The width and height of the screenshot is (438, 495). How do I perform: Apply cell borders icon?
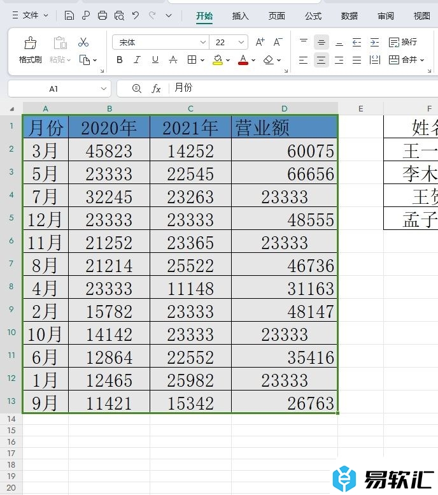(192, 60)
